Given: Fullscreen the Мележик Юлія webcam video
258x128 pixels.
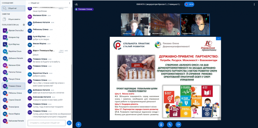Looking at the screenshot, I should 178,15.
